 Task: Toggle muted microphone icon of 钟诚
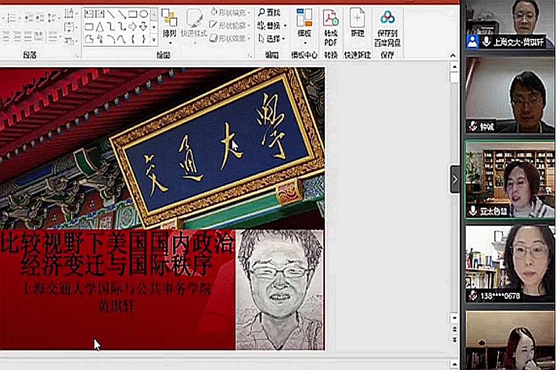tap(473, 126)
